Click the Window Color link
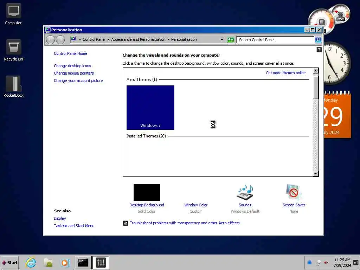The height and width of the screenshot is (270, 360). pyautogui.click(x=196, y=205)
